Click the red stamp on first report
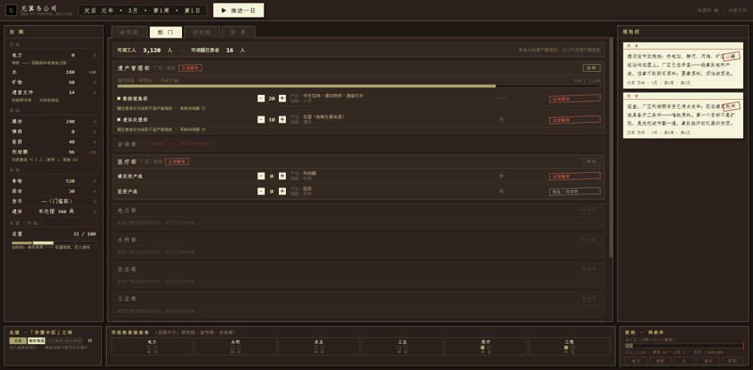 tap(731, 56)
